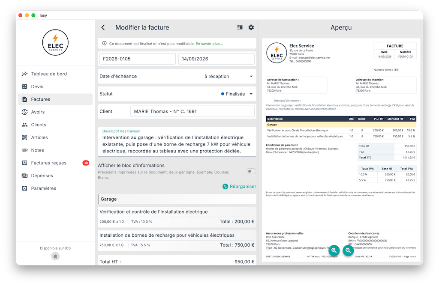The image size is (439, 286).
Task: Open invoice settings gear icon
Action: [x=251, y=27]
